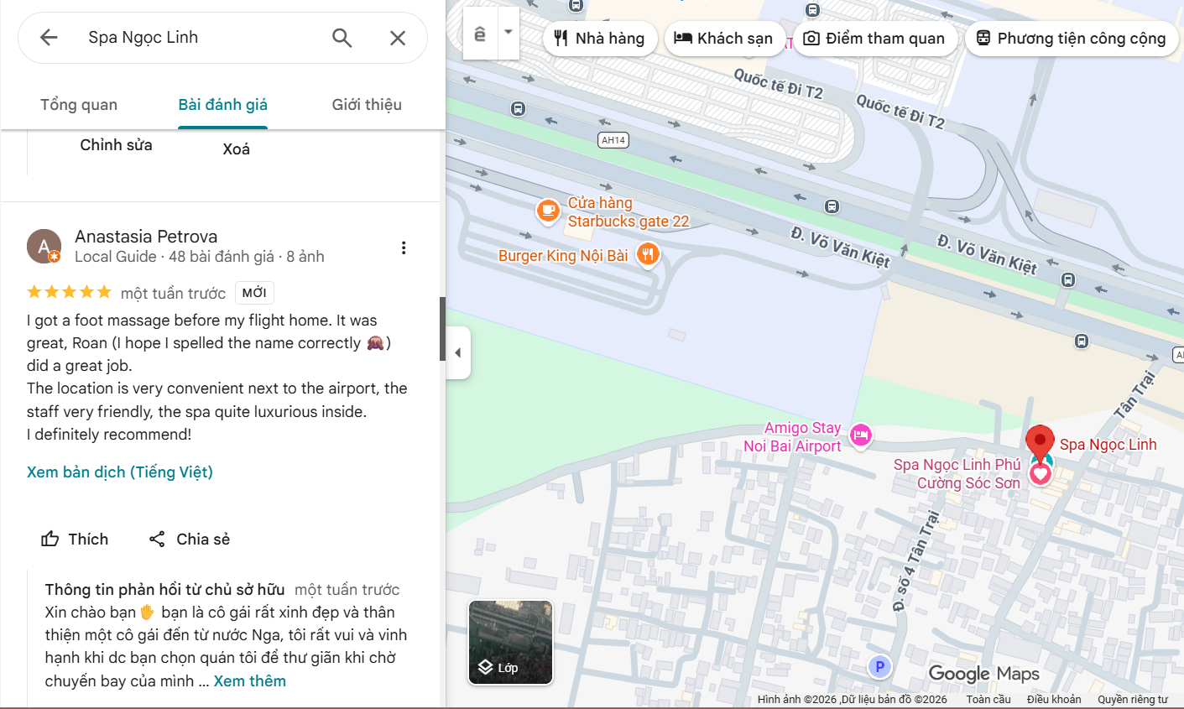Click the Xem bản dịch translation link
Viewport: 1184px width, 709px height.
(x=119, y=472)
